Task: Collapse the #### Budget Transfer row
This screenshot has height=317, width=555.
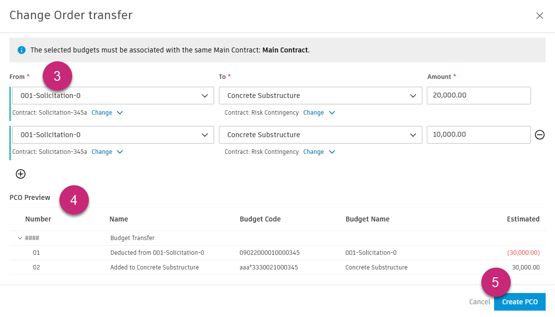Action: coord(19,238)
